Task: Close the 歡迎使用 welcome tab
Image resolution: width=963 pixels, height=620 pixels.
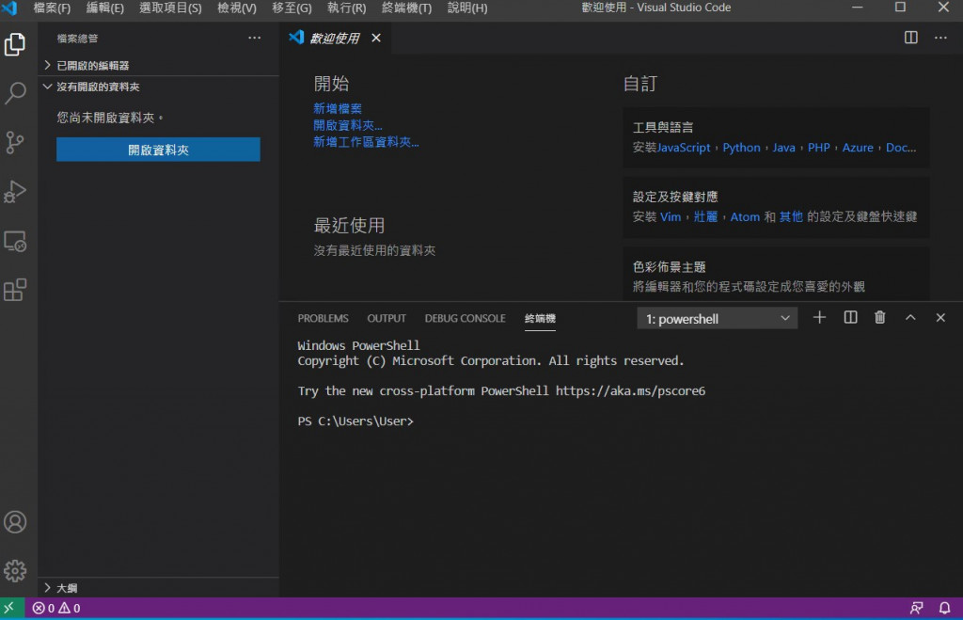Action: pyautogui.click(x=376, y=38)
